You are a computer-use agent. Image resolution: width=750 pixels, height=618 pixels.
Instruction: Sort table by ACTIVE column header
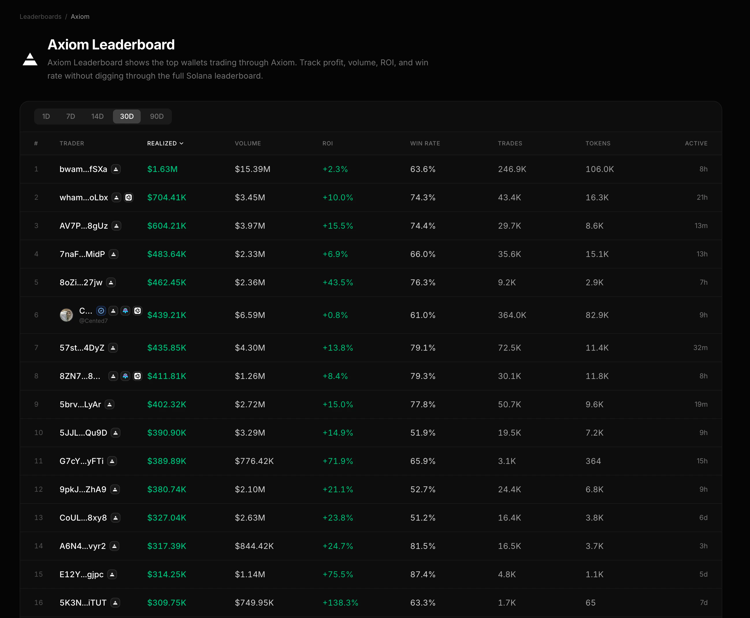[x=696, y=143]
